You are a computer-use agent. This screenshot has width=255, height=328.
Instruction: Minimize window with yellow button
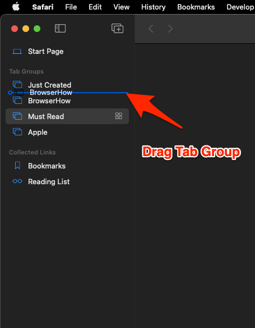[26, 29]
